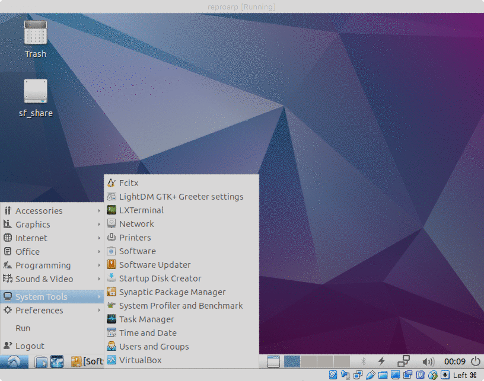Open Users and Groups
Viewport: 484px width, 381px height.
[181, 346]
